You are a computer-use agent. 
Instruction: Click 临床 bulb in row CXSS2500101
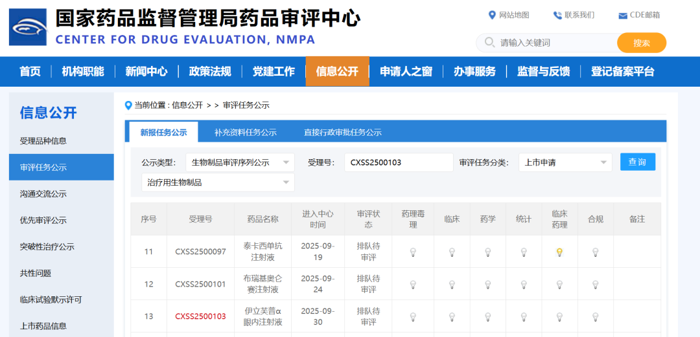point(452,285)
